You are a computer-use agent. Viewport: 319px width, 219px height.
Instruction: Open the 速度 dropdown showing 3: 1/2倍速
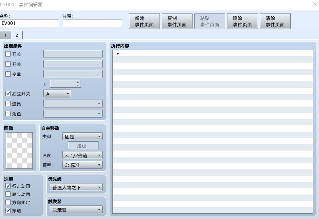tap(82, 156)
